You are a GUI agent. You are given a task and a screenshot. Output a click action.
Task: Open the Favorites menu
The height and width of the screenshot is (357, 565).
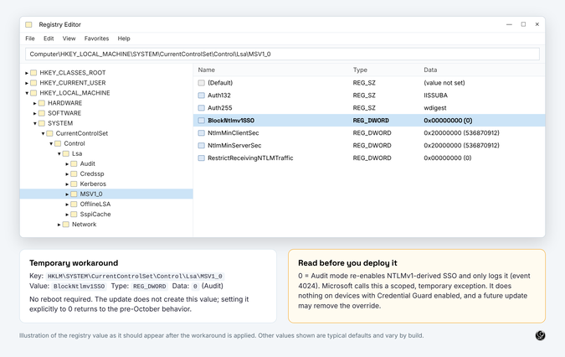[96, 39]
